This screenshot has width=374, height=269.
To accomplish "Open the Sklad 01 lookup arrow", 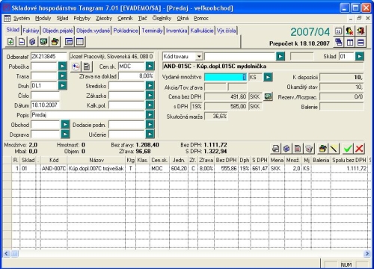I will click(359, 56).
